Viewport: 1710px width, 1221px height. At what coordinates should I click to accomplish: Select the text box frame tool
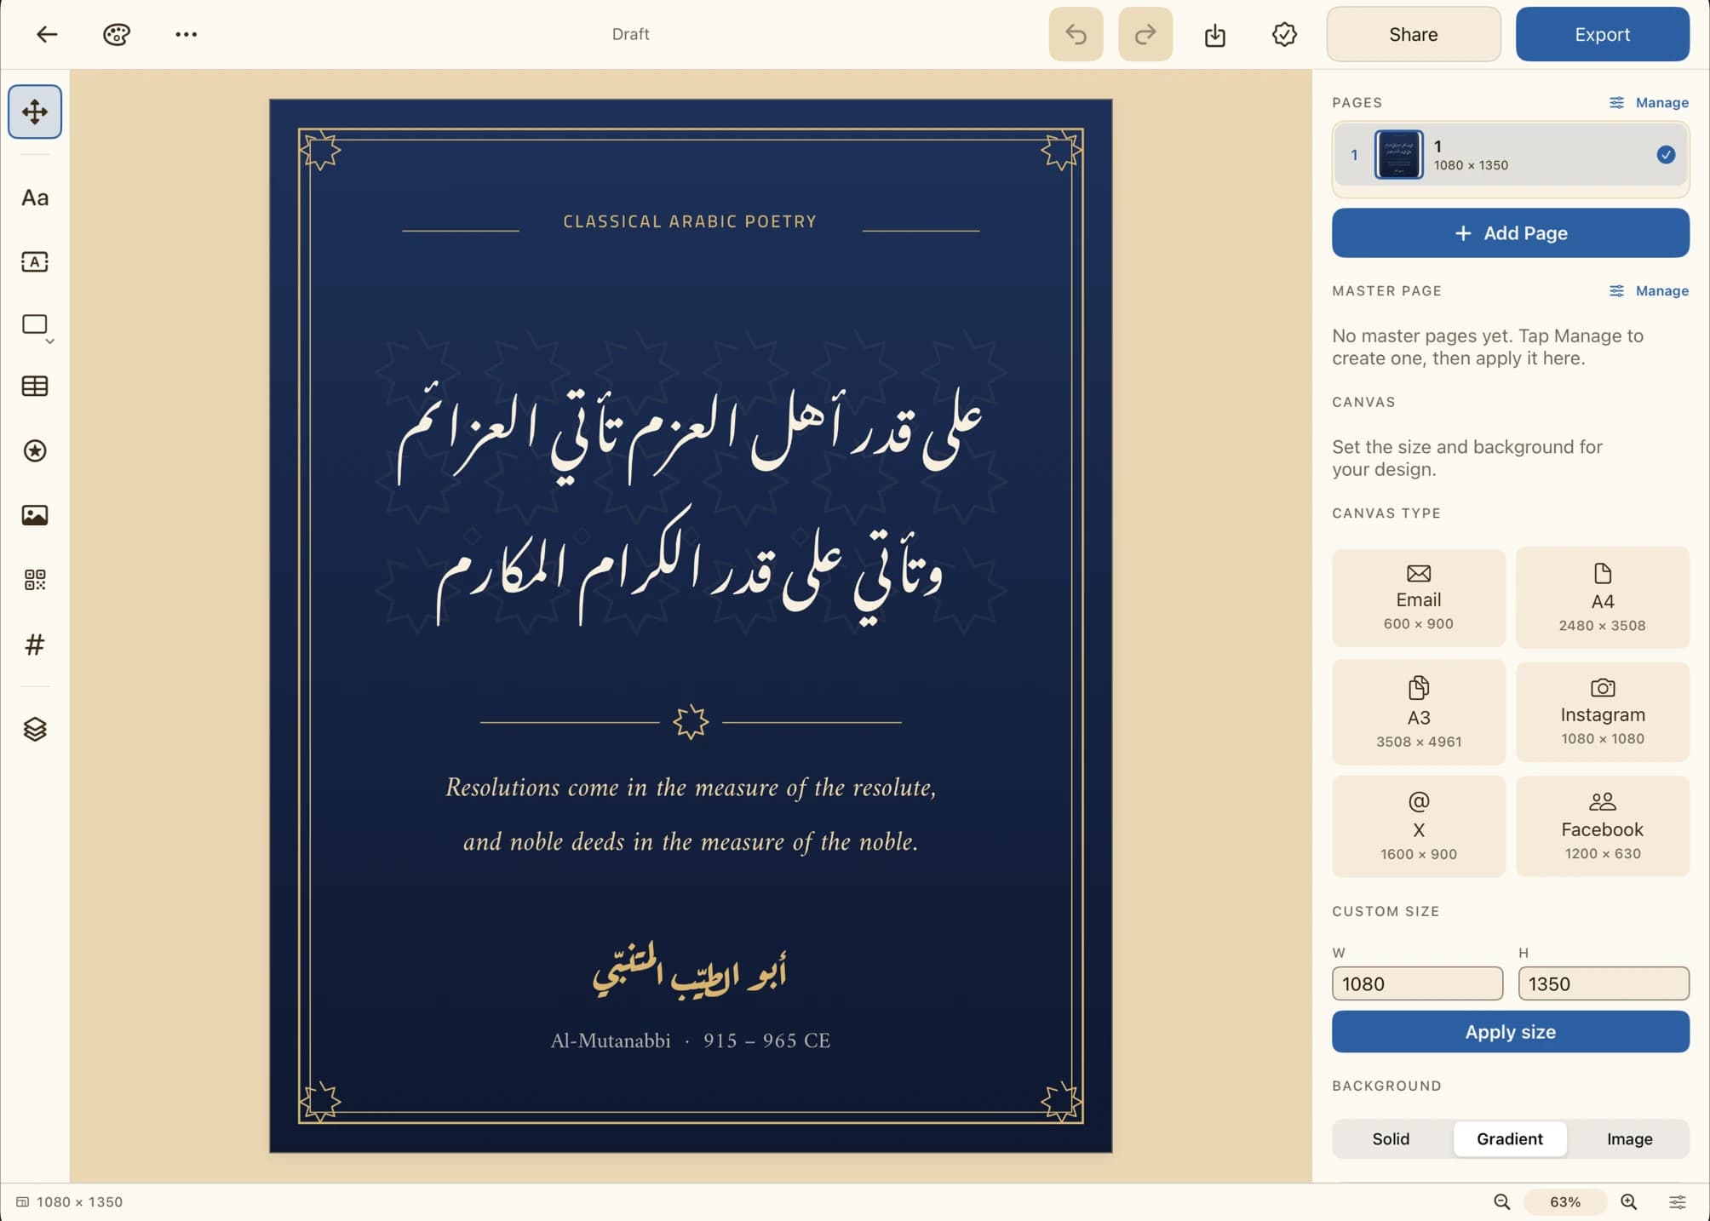coord(35,261)
